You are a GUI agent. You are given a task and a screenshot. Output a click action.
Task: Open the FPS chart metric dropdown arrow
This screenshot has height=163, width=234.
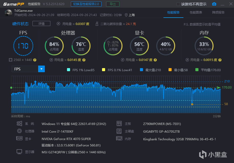pyautogui.click(x=41, y=69)
